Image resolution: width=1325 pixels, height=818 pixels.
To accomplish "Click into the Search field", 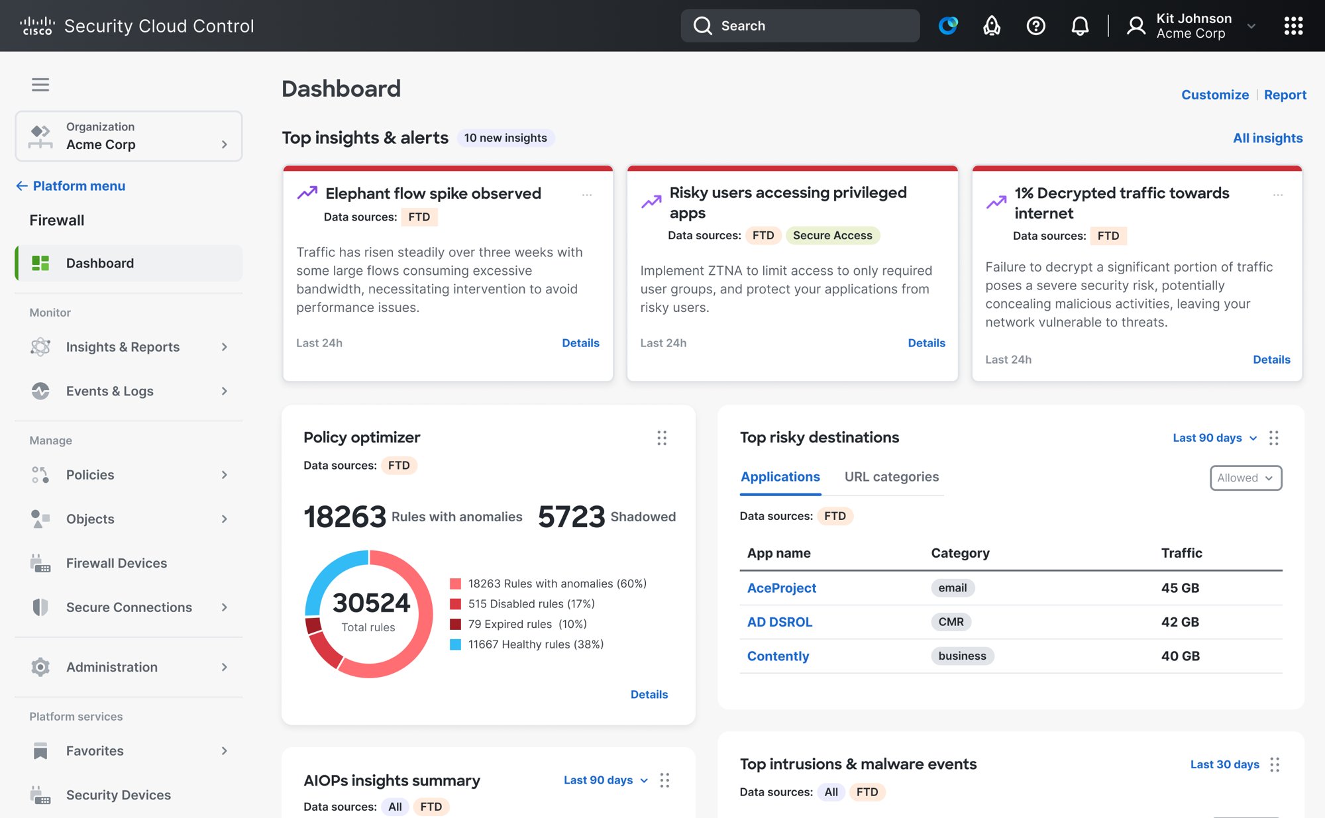I will tap(800, 26).
